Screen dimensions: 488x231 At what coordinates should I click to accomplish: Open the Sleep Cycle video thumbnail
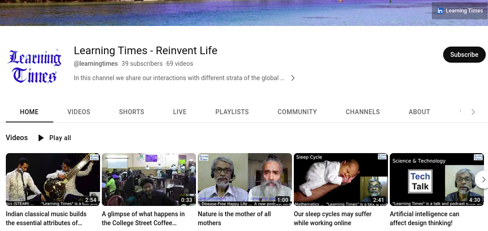click(341, 180)
